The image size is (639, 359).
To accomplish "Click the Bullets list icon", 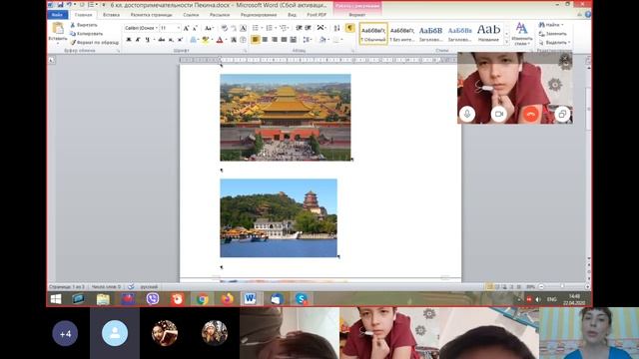I will click(x=256, y=28).
